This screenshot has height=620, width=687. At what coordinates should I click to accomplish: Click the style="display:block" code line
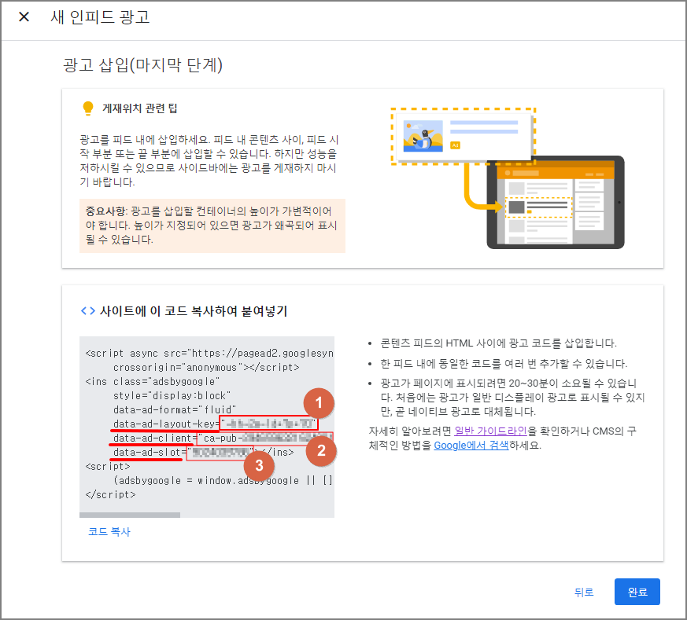[x=172, y=395]
